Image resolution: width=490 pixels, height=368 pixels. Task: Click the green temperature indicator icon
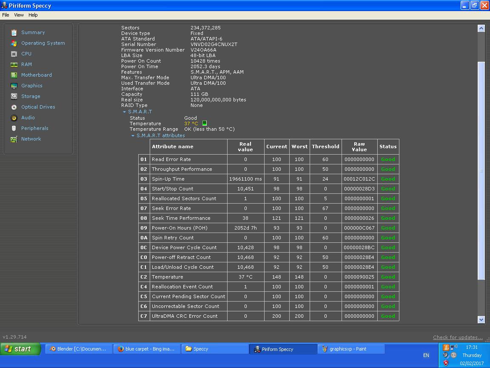pyautogui.click(x=204, y=123)
